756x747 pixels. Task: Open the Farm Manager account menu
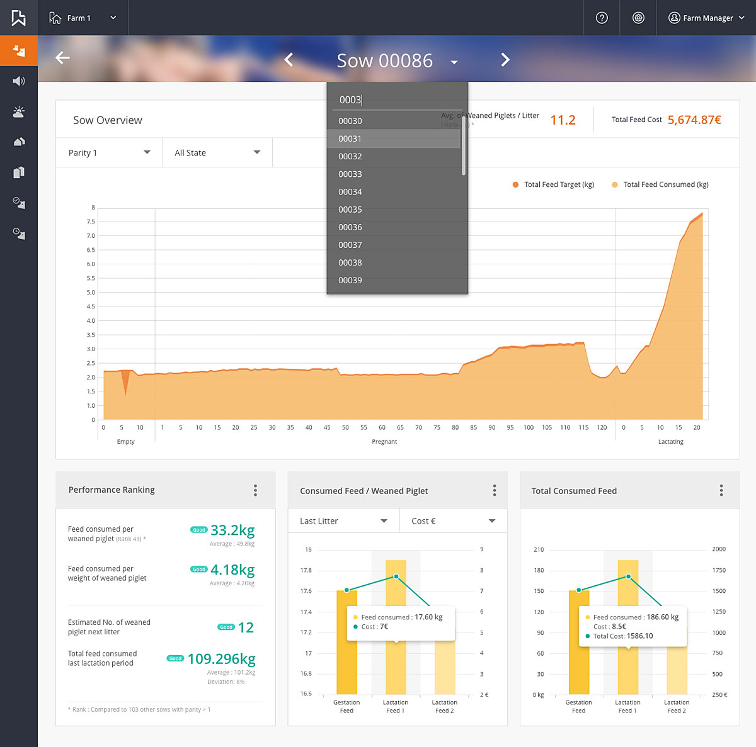[705, 18]
